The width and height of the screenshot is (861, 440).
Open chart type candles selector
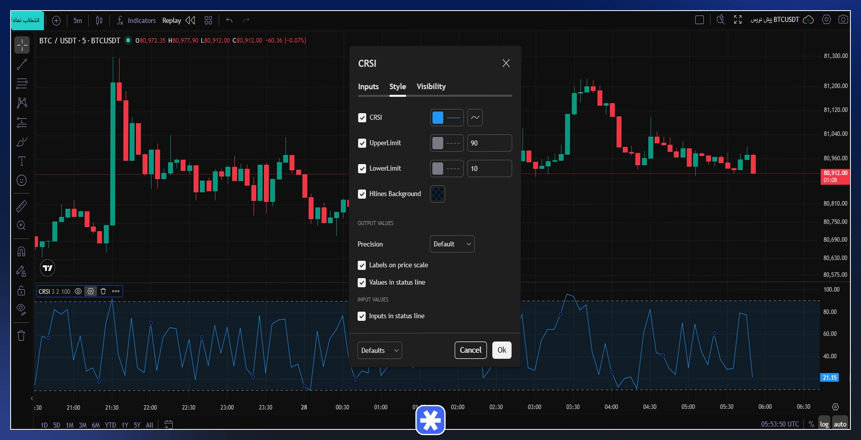[99, 20]
